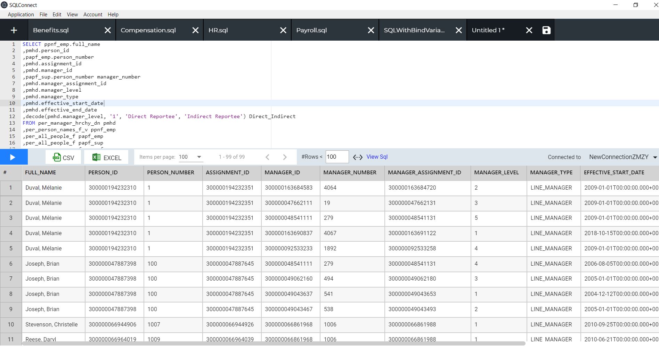Go to next results page
Screen dimensions: 659x349
point(285,157)
